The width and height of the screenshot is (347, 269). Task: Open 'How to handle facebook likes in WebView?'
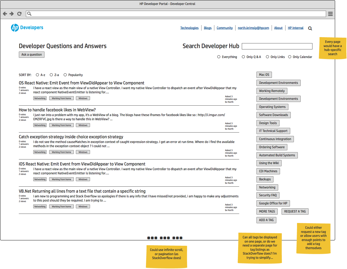[57, 110]
